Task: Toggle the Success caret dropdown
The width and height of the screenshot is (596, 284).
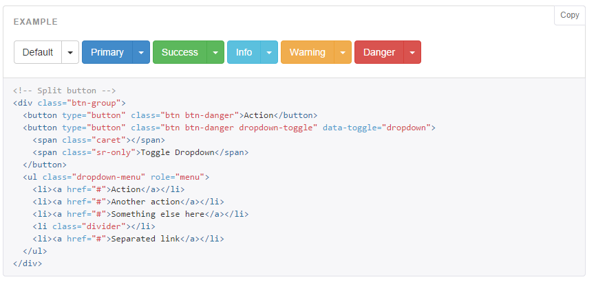Action: [x=215, y=52]
